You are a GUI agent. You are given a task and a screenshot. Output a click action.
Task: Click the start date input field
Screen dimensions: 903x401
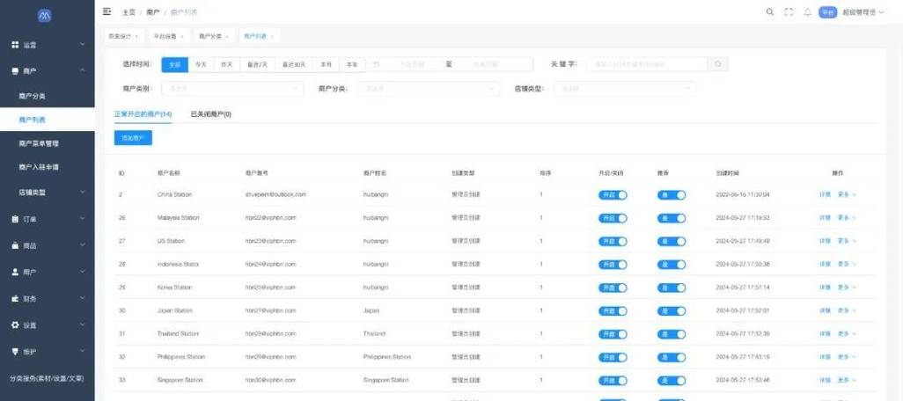pyautogui.click(x=413, y=64)
